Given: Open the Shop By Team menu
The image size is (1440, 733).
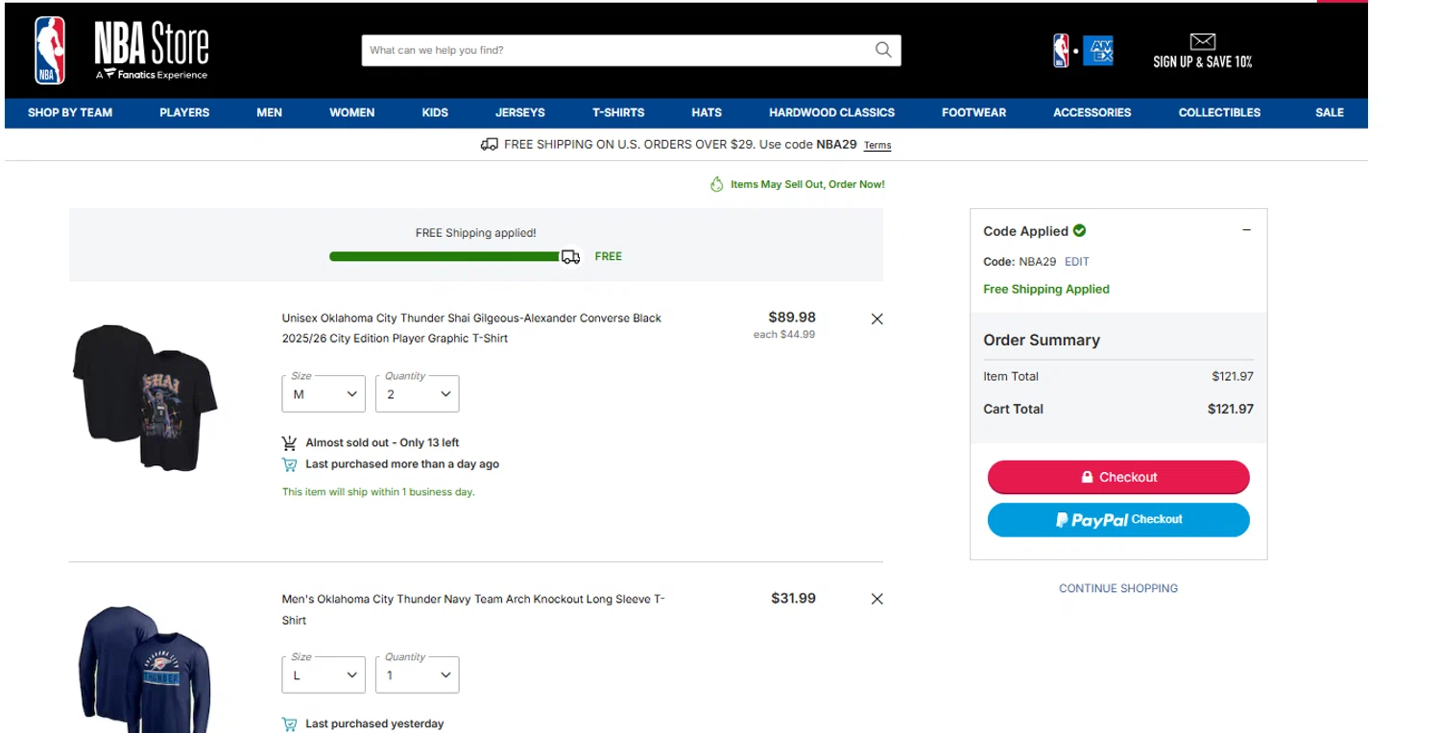Looking at the screenshot, I should (70, 112).
